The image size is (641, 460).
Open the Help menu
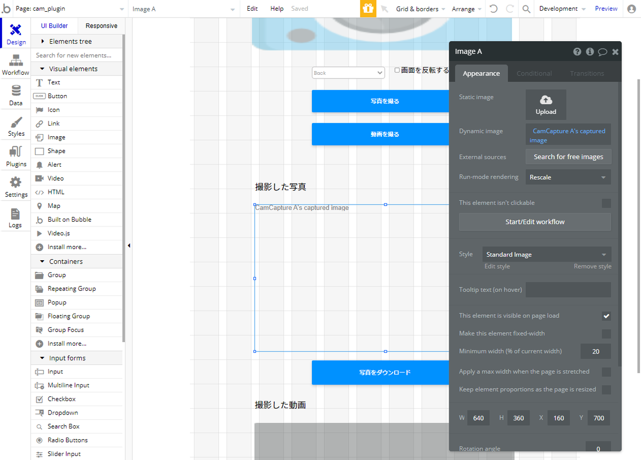tap(277, 9)
